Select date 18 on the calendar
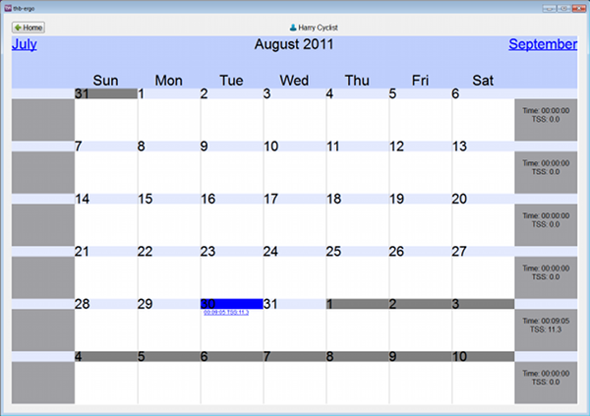 click(x=357, y=199)
